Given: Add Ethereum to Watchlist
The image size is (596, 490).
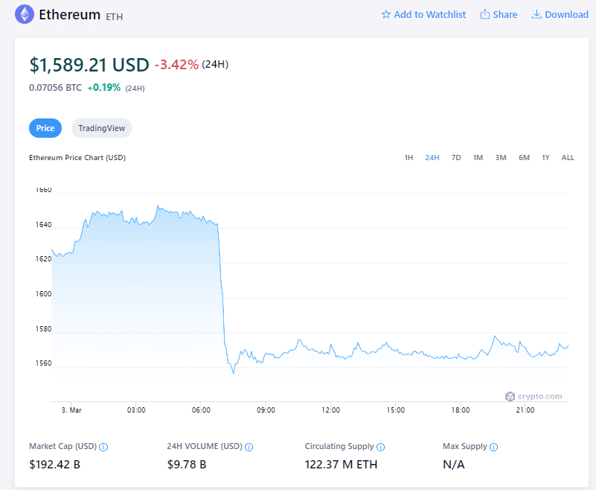Looking at the screenshot, I should click(x=423, y=15).
